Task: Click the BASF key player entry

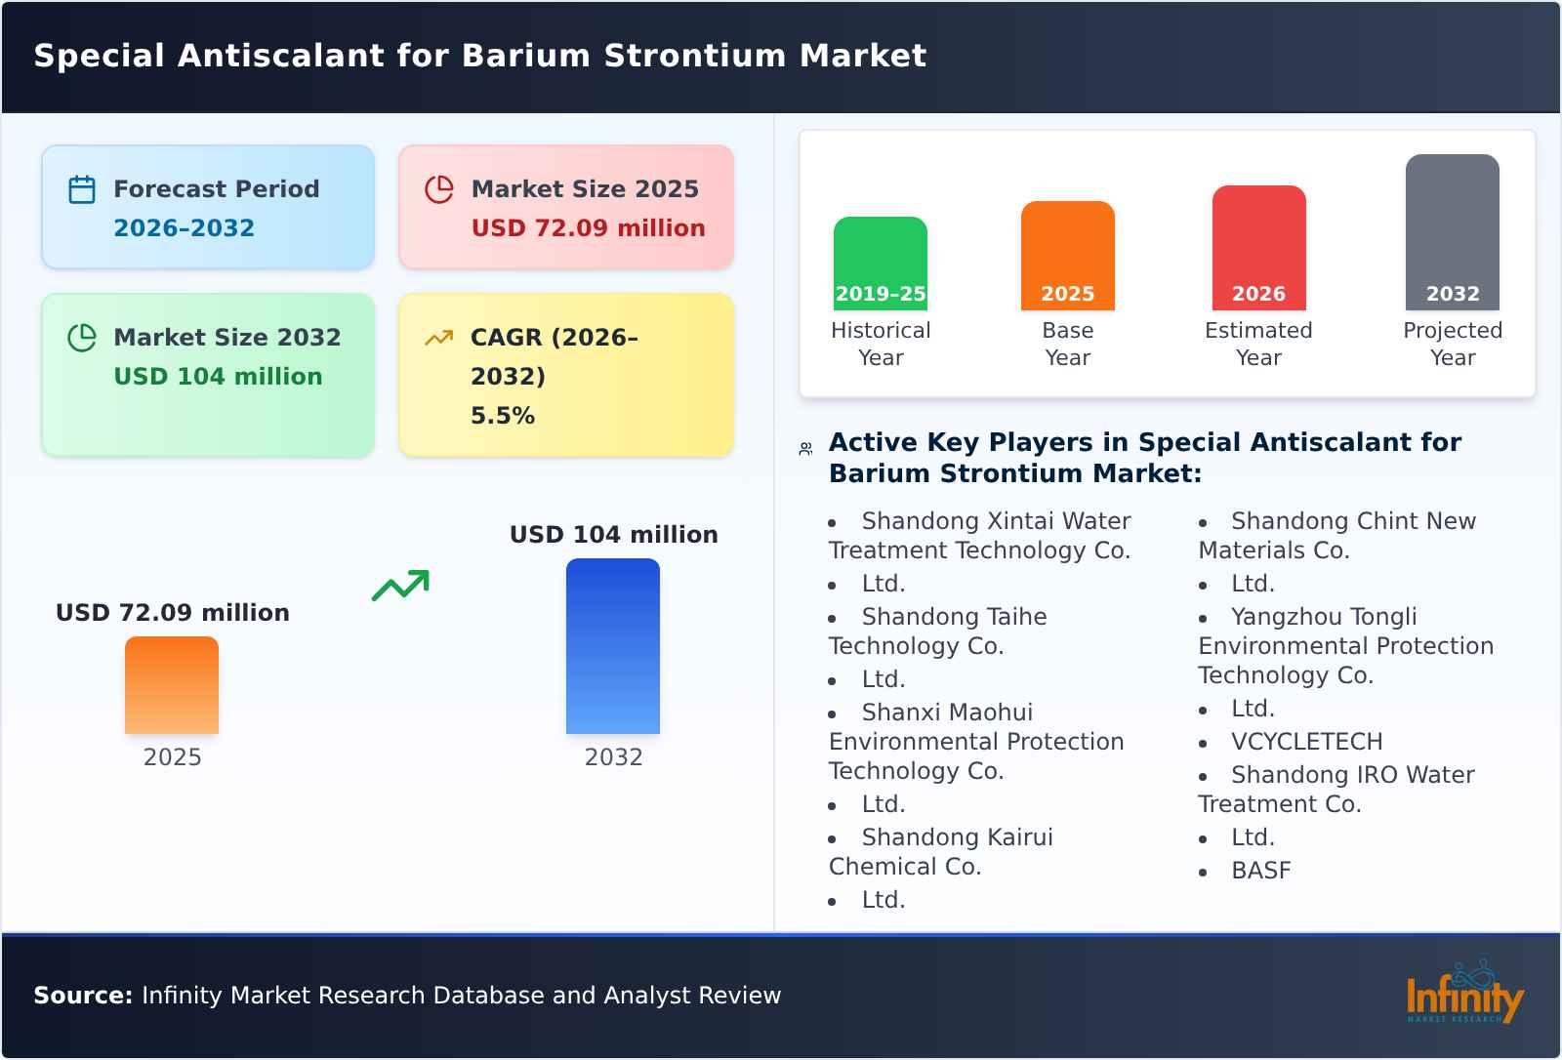Action: pyautogui.click(x=1260, y=870)
